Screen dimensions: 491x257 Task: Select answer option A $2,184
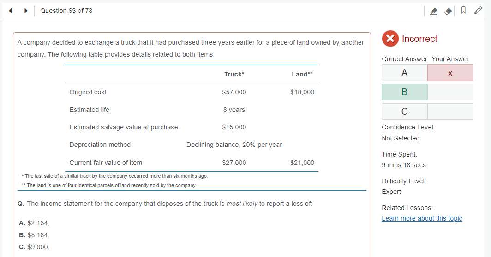pos(34,223)
